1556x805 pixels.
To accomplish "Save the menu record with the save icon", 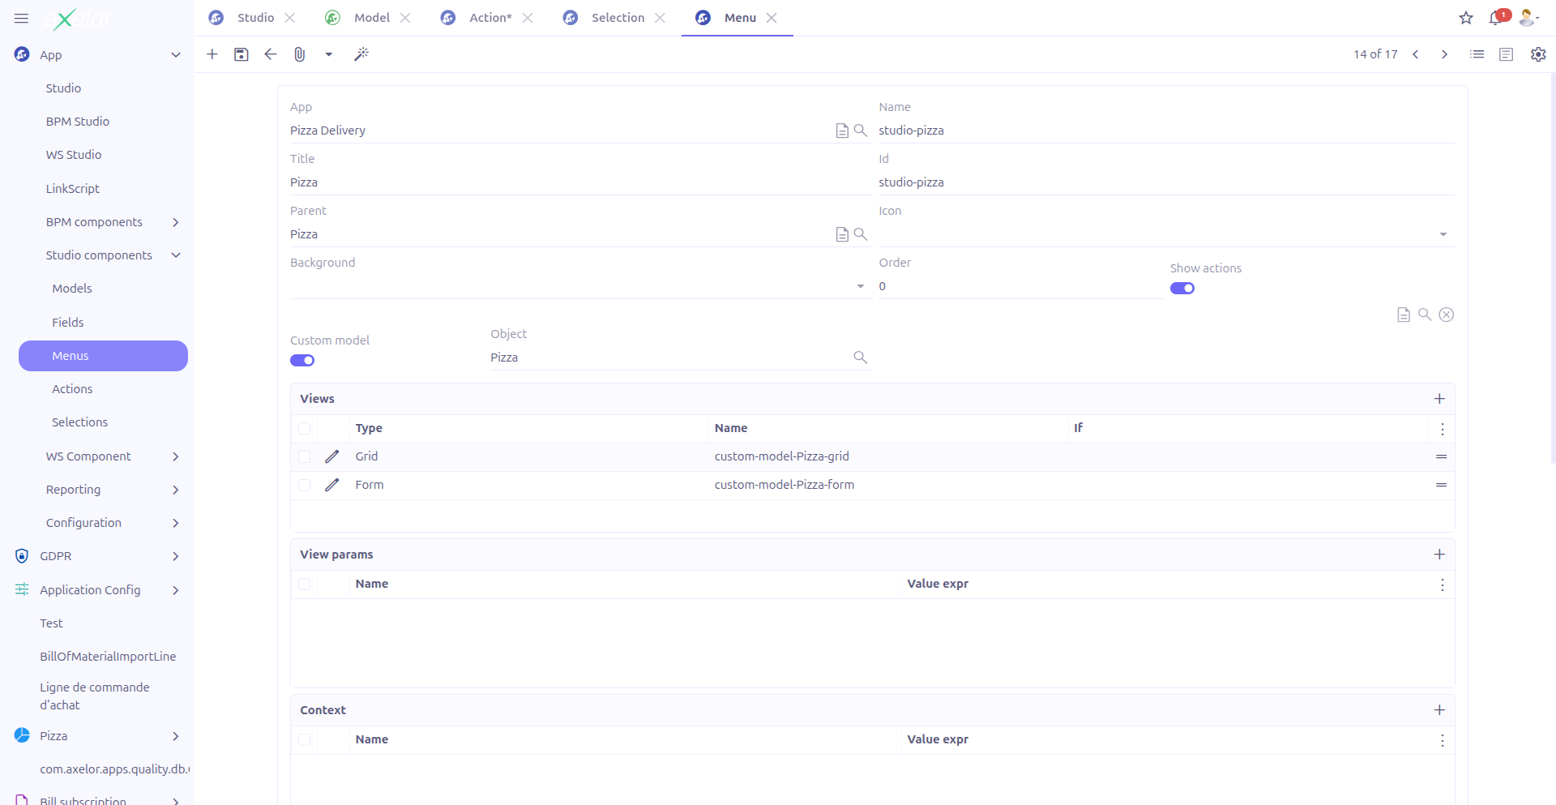I will tap(241, 54).
